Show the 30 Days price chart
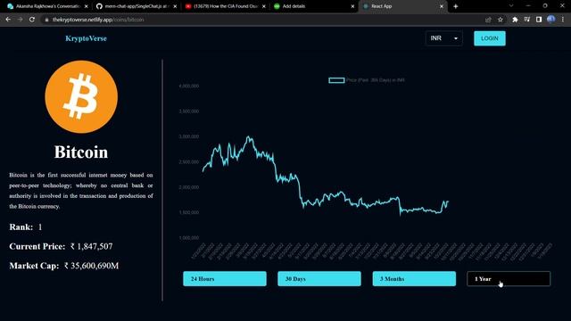Viewport: 571px width, 321px height. pyautogui.click(x=319, y=279)
